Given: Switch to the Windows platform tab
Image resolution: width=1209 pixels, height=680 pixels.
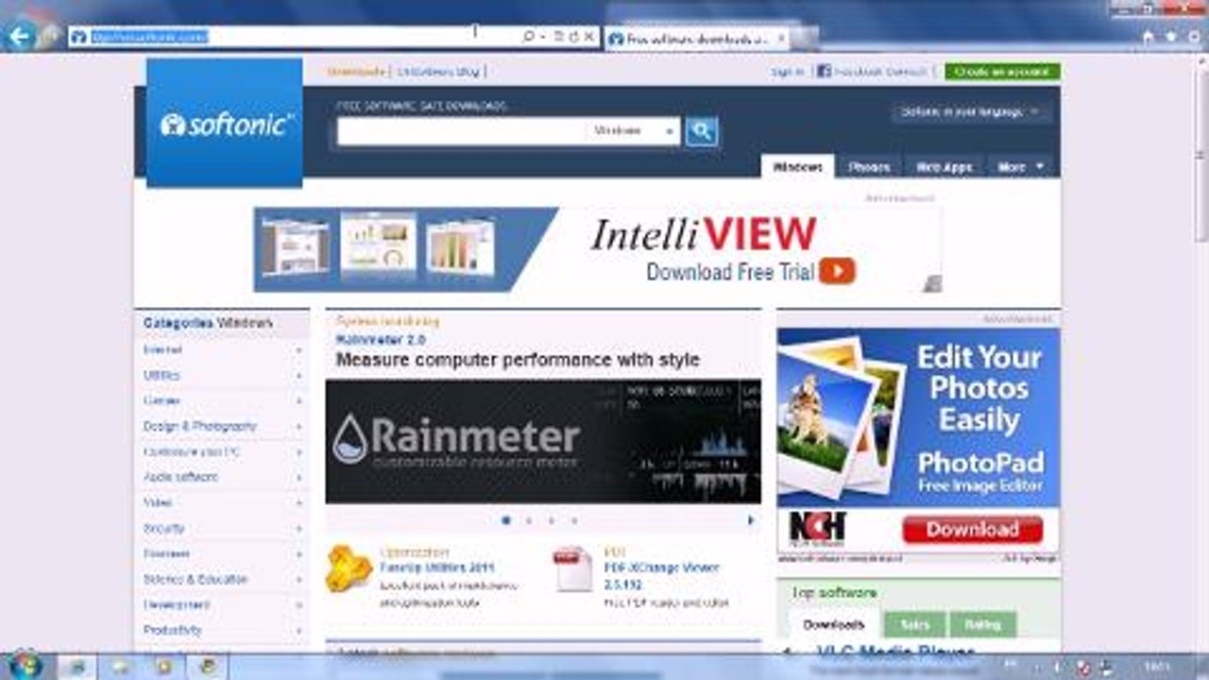Looking at the screenshot, I should click(x=798, y=166).
